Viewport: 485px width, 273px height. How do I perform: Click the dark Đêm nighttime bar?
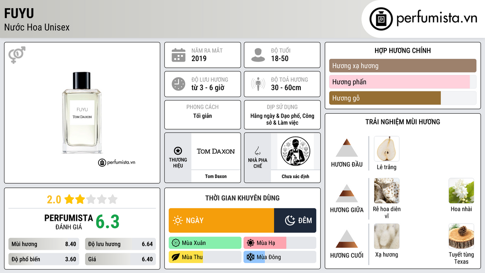point(295,220)
